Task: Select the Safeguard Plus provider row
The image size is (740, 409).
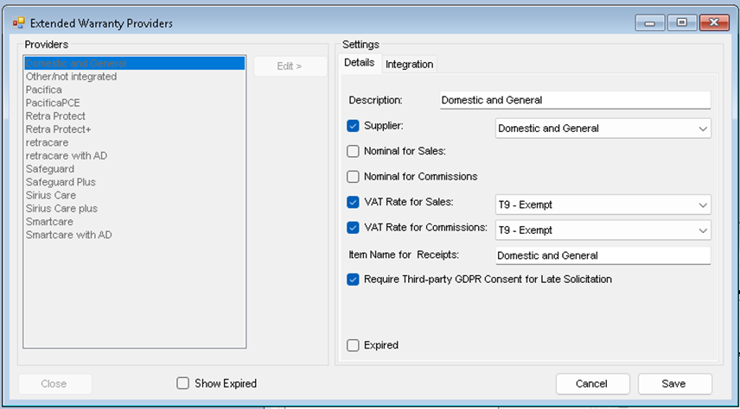Action: (135, 182)
